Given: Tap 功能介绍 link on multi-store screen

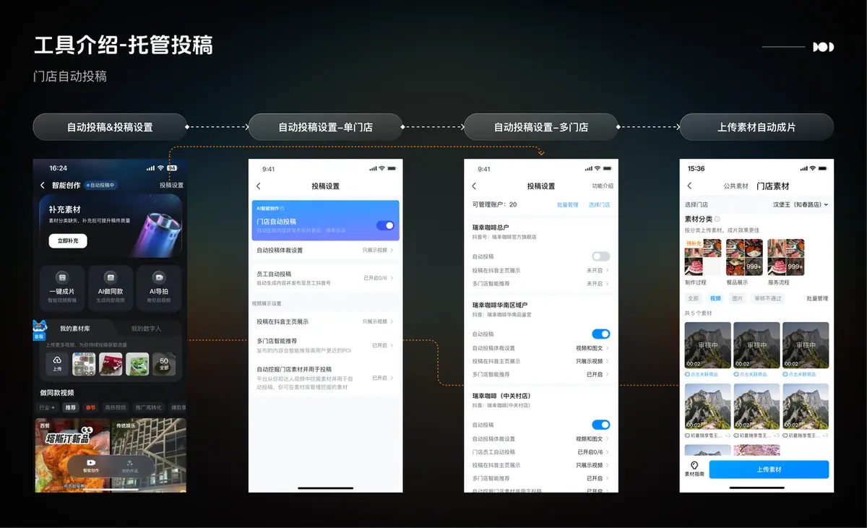Looking at the screenshot, I should coord(603,186).
